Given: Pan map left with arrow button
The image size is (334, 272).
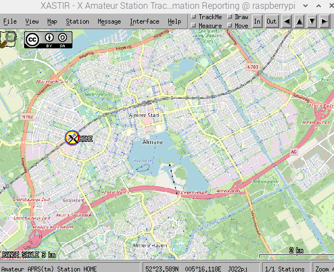Looking at the screenshot, I should click(287, 21).
